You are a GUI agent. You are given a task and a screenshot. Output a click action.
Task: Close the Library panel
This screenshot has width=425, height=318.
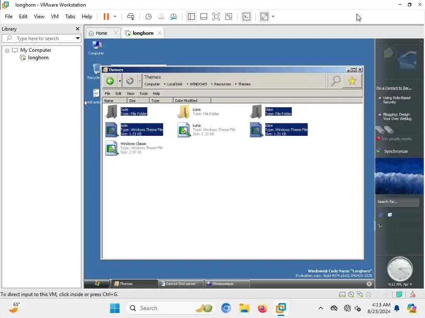click(x=78, y=29)
